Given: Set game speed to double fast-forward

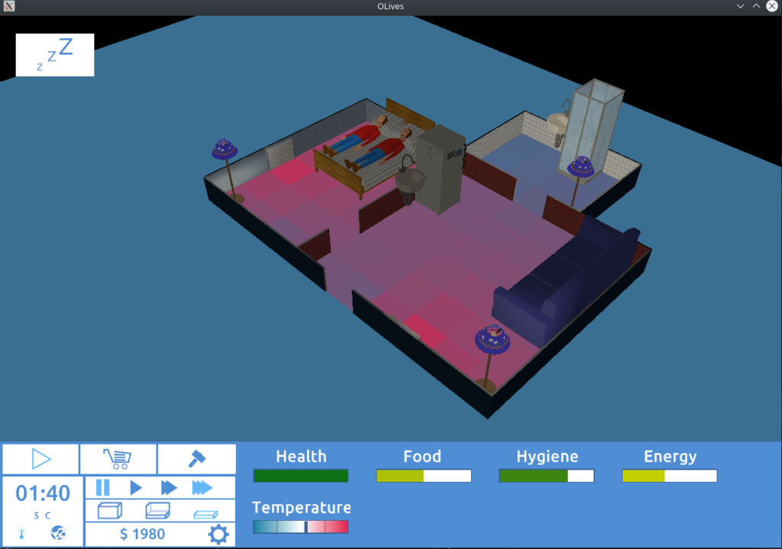Looking at the screenshot, I should point(169,487).
